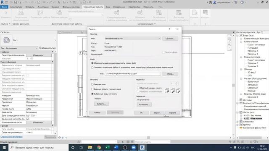Click the third collate page-order icon

(x=178, y=91)
